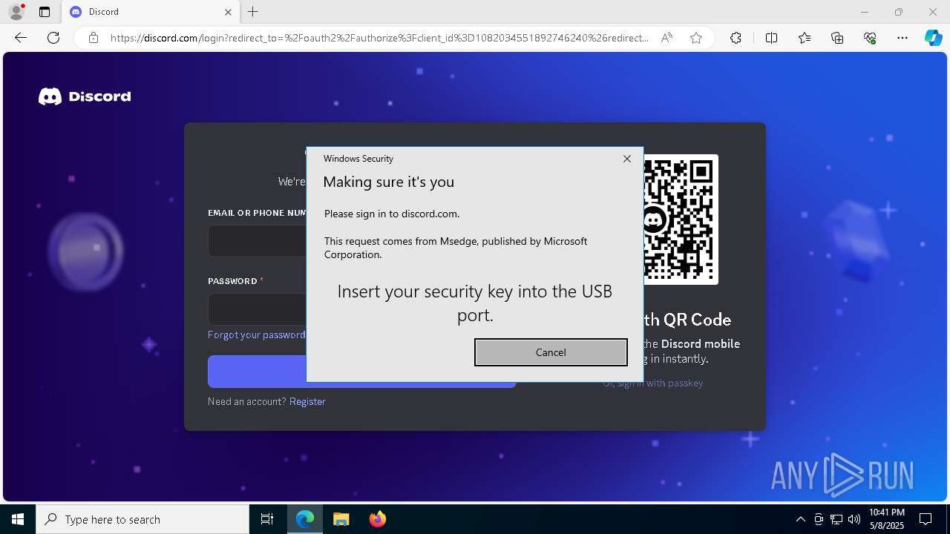950x534 pixels.
Task: Follow the Forgot your password link
Action: (x=257, y=334)
